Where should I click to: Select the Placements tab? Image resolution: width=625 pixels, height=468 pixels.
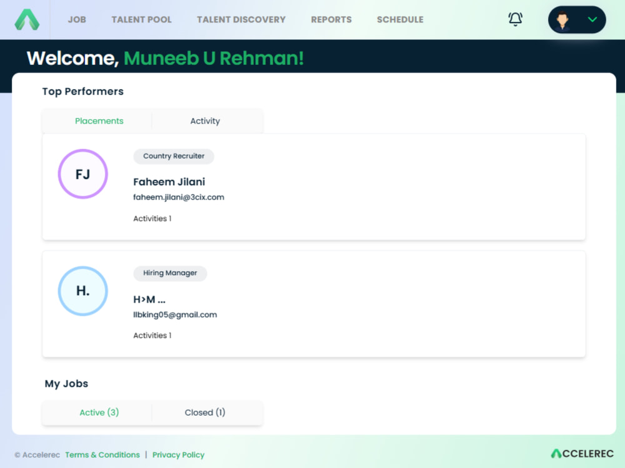[x=99, y=121]
